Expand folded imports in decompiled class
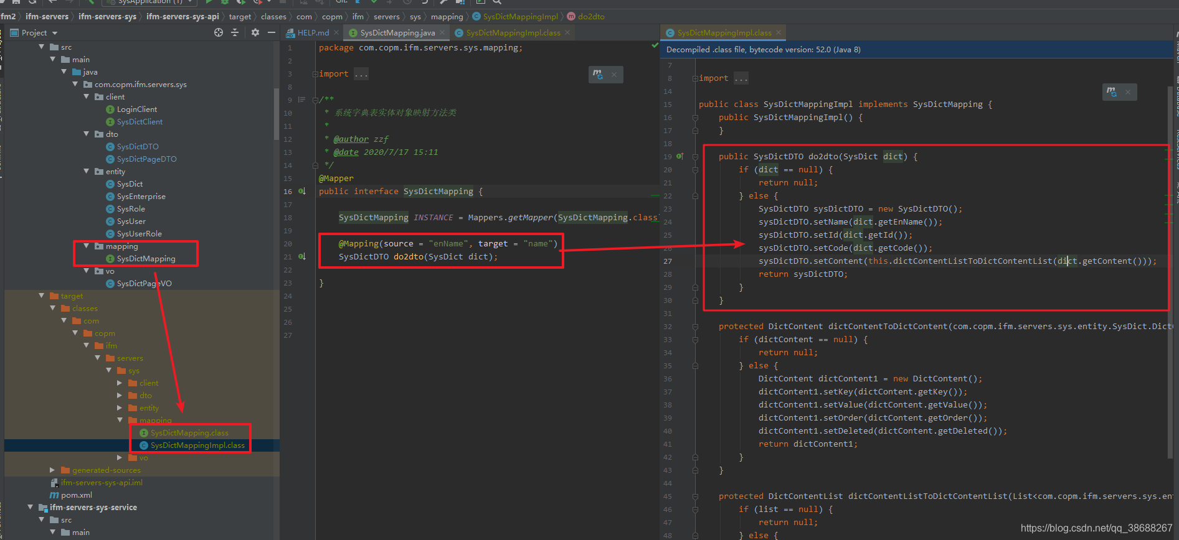 (x=695, y=78)
